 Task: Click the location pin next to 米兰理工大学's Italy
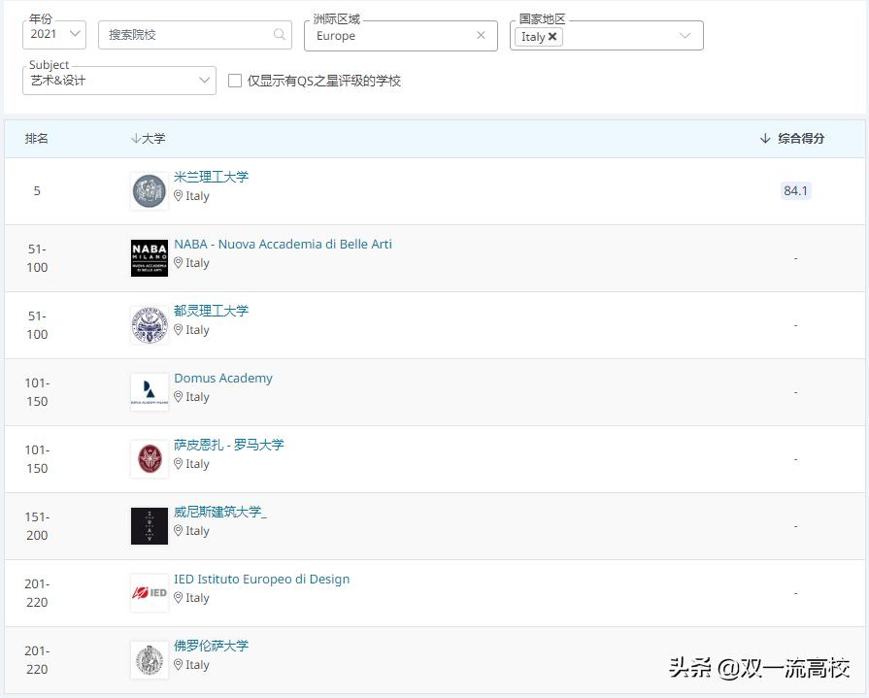[x=181, y=196]
